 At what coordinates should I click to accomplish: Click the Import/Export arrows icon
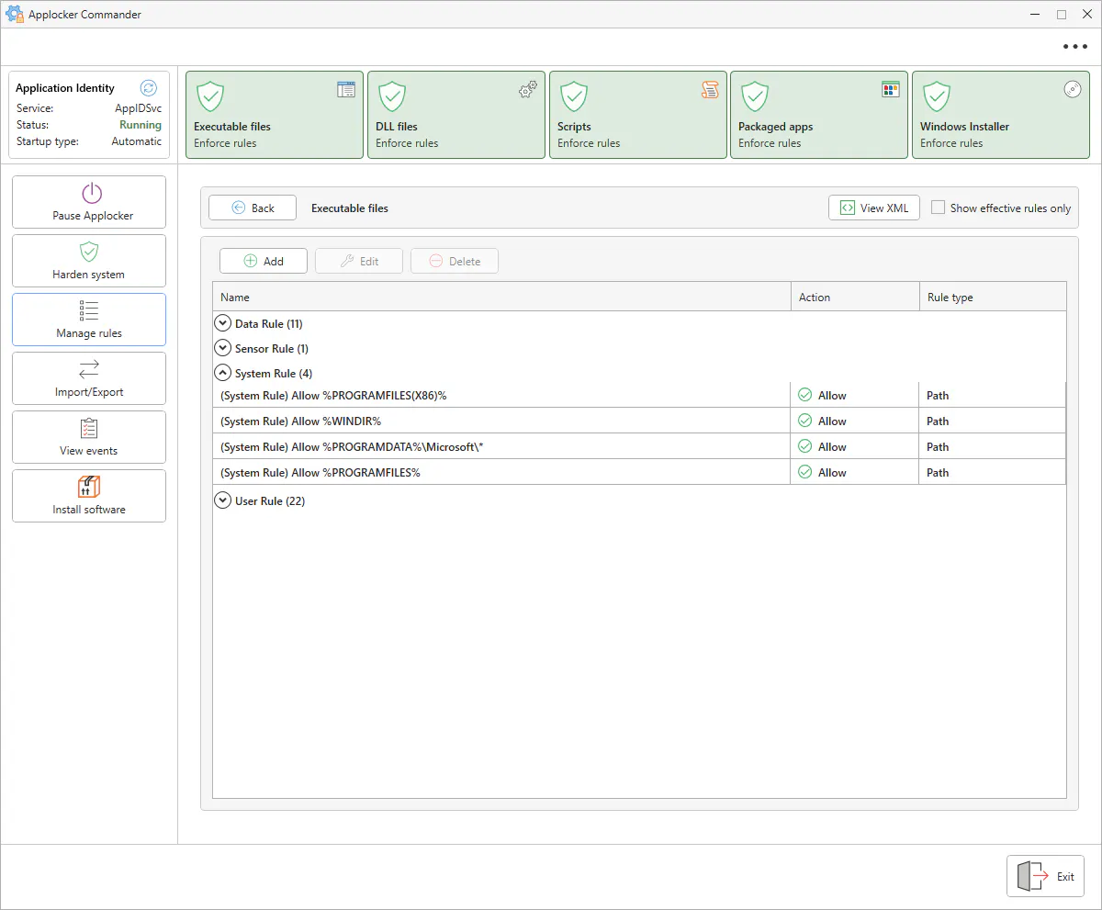click(89, 369)
